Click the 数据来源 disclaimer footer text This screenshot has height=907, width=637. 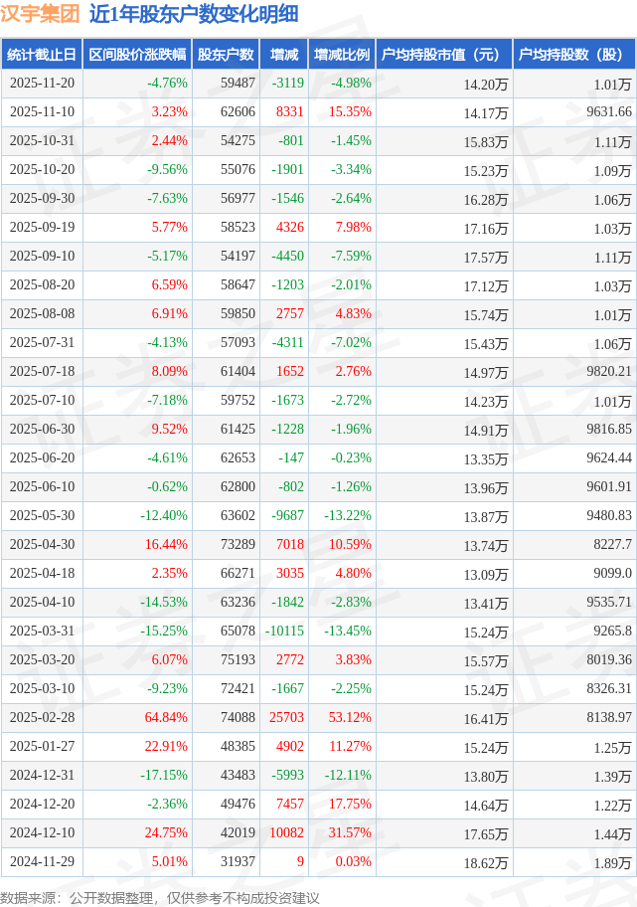(160, 898)
